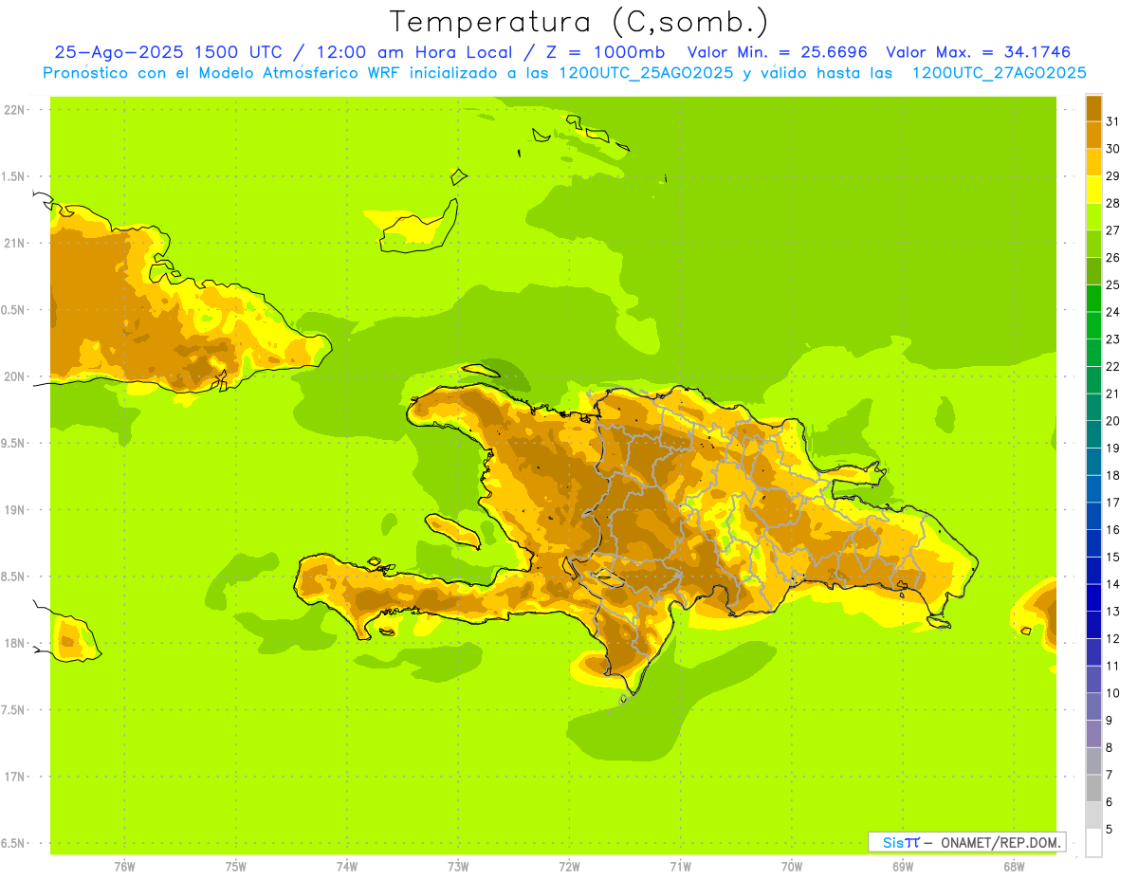The image size is (1138, 879).
Task: Click the '20N' latitude axis label
Action: point(14,376)
